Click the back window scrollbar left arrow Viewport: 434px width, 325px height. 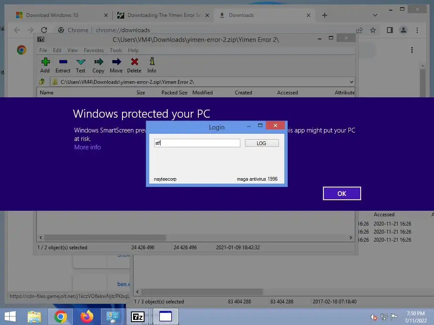click(x=138, y=292)
